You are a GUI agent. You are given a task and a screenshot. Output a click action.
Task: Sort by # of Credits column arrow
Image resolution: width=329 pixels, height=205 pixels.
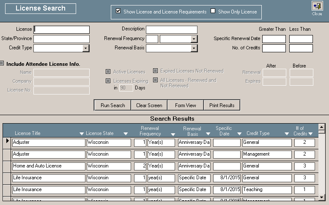click(x=310, y=134)
